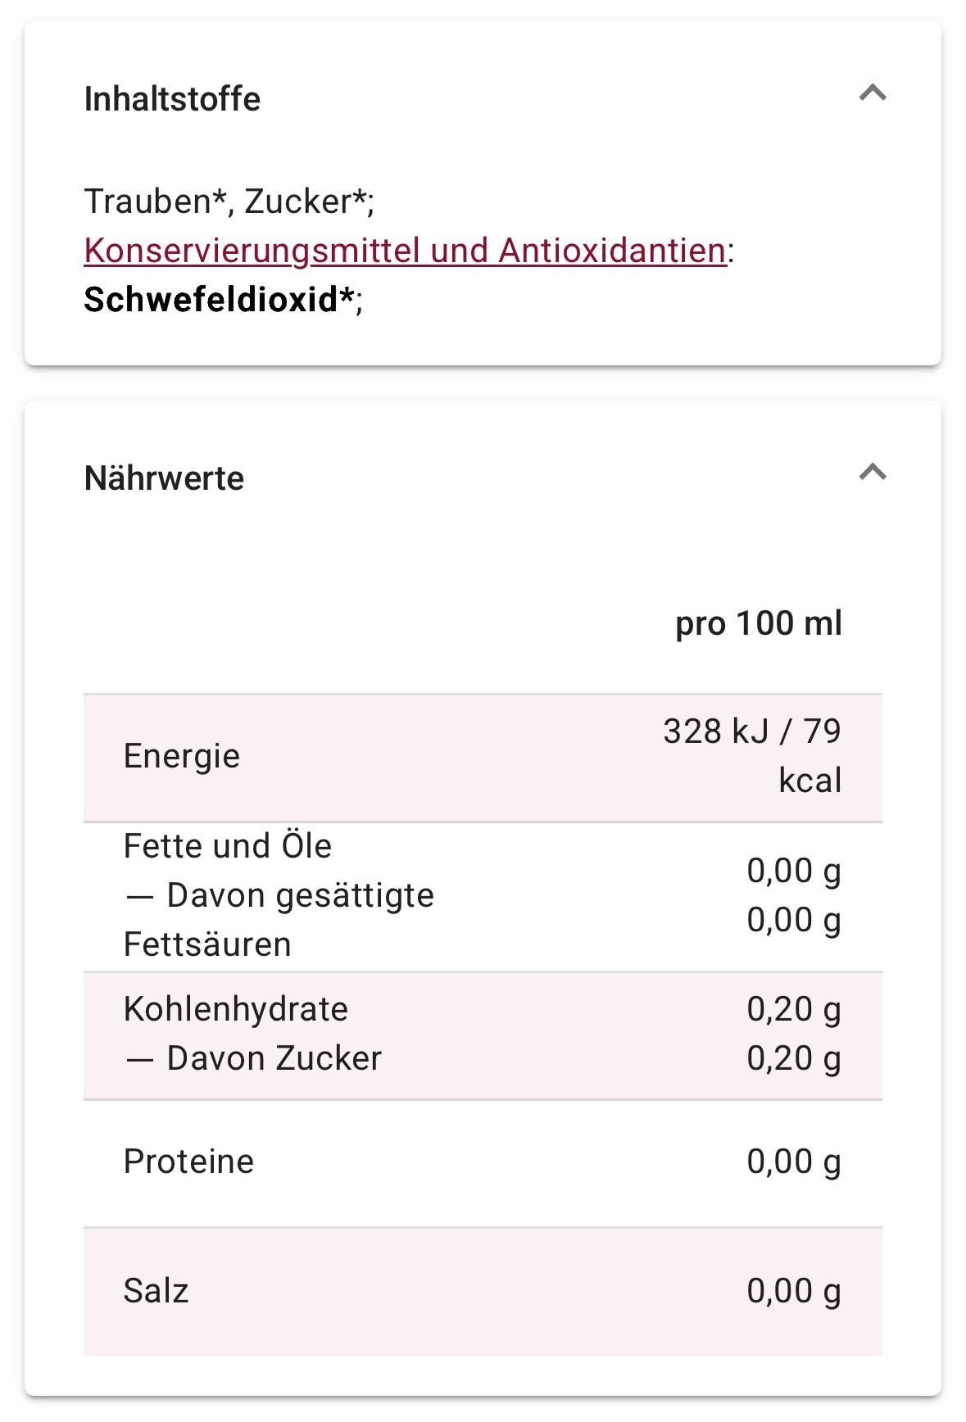Click the Nährwerte heading
The height and width of the screenshot is (1422, 966).
[164, 478]
